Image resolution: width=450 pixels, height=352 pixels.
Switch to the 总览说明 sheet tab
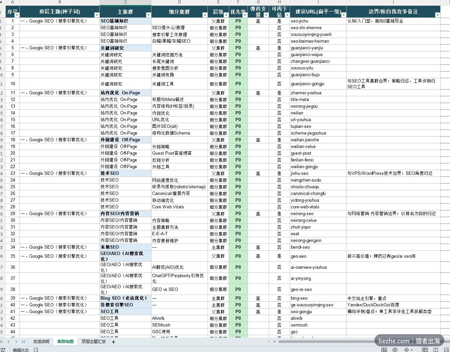pyautogui.click(x=41, y=342)
